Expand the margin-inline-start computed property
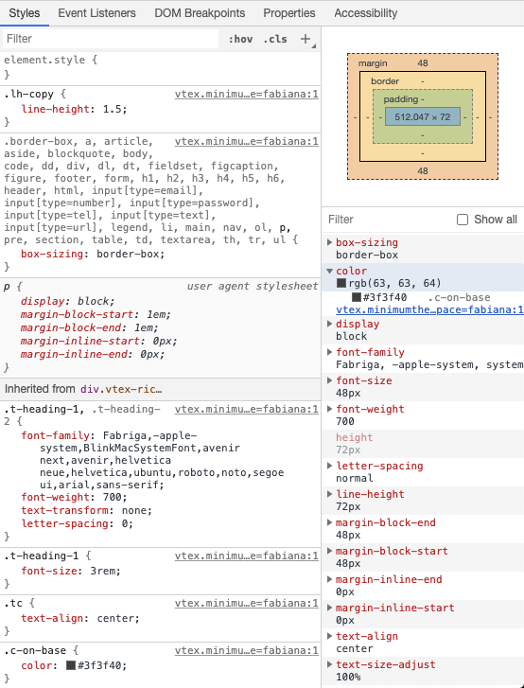This screenshot has height=688, width=524. (330, 608)
